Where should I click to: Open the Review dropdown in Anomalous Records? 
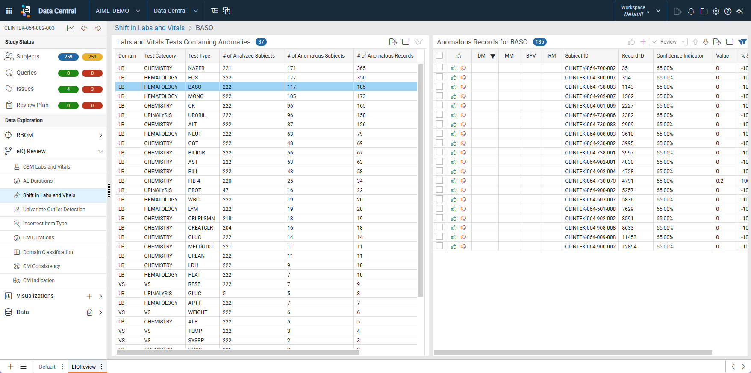click(x=668, y=42)
